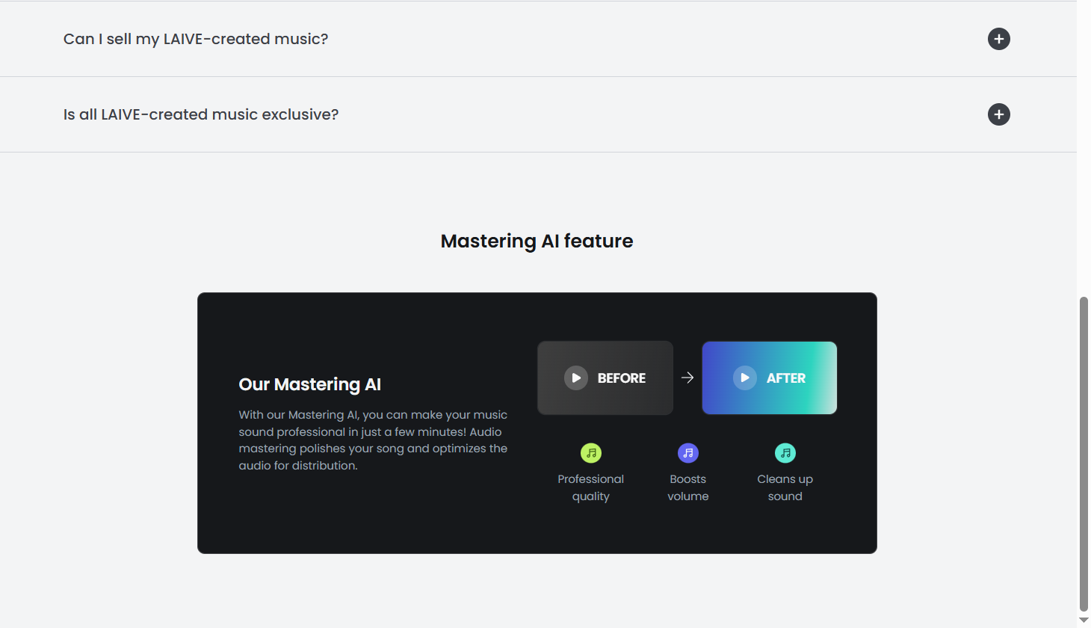The width and height of the screenshot is (1091, 628).
Task: Click the 'Is all LAIVE-created music exclusive?' question text
Action: coord(201,114)
